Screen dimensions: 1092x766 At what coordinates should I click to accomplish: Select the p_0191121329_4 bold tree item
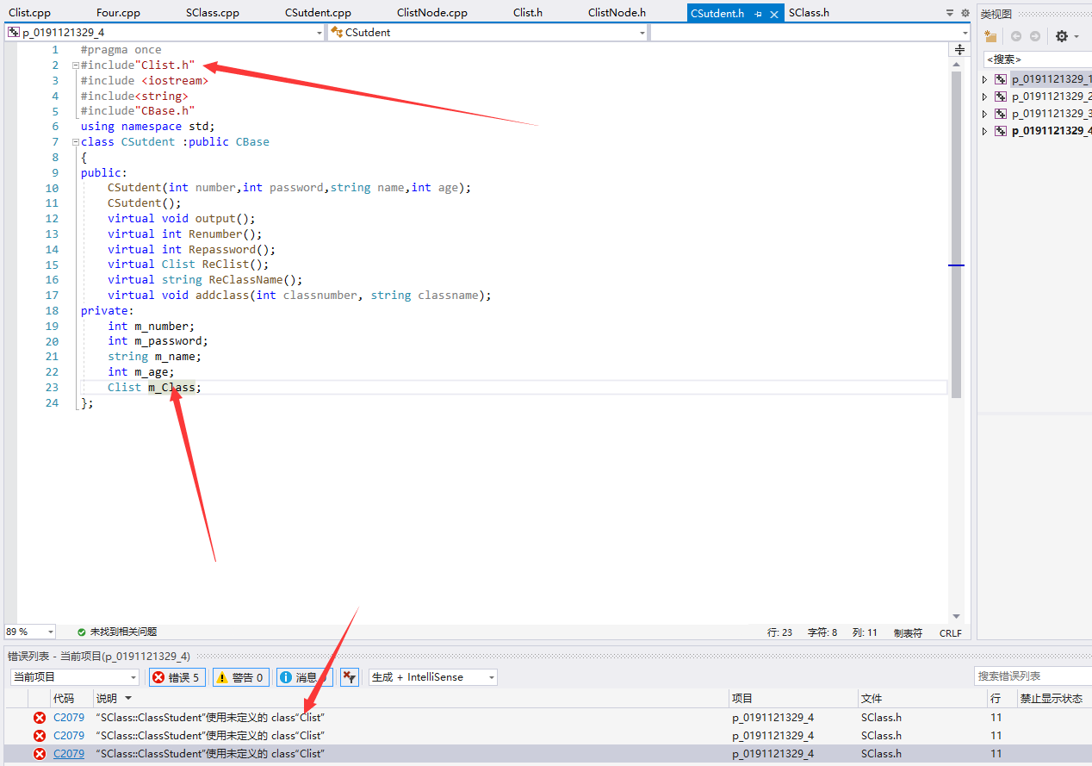[x=1052, y=131]
